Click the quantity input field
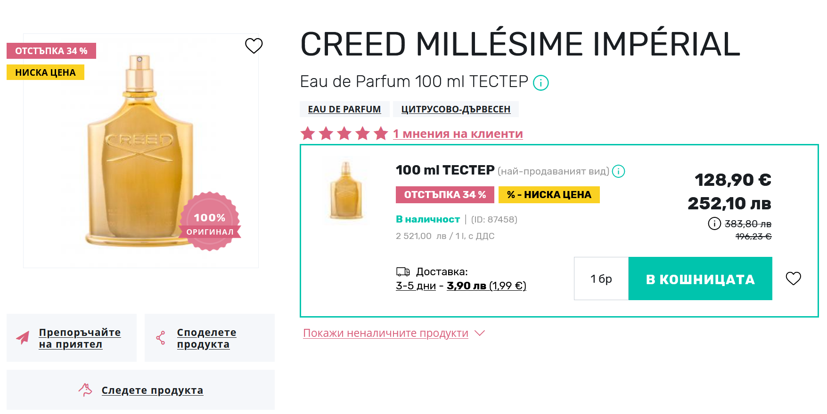 [x=601, y=279]
